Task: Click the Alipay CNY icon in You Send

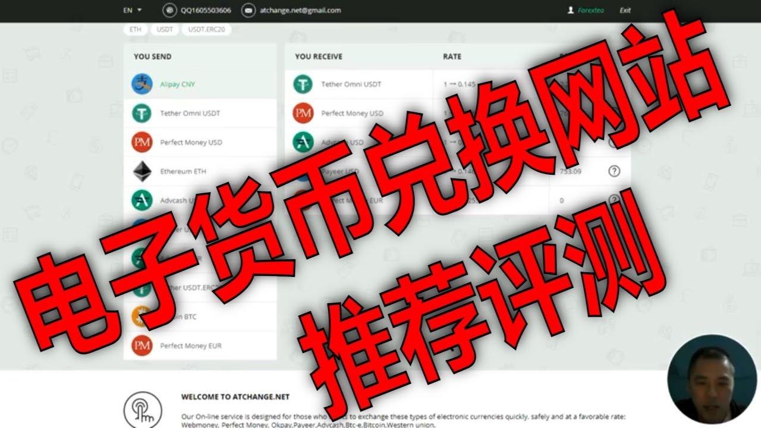Action: coord(142,84)
